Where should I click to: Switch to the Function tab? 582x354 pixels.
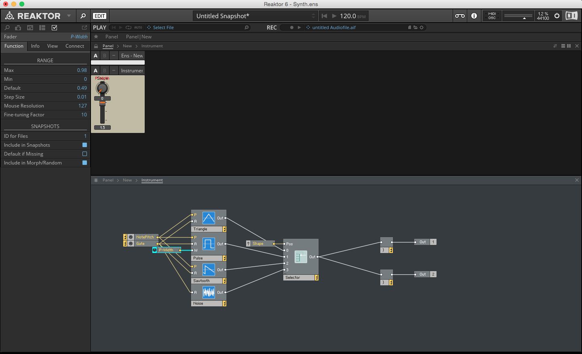[14, 46]
